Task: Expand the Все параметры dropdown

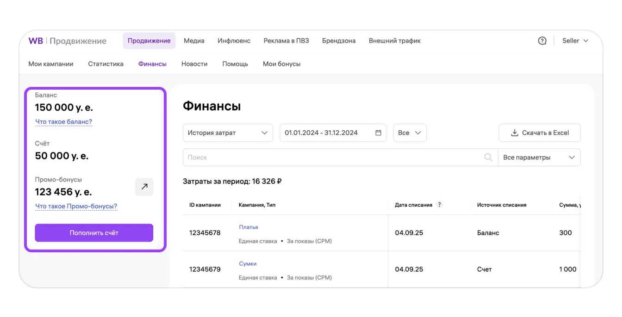Action: 539,157
